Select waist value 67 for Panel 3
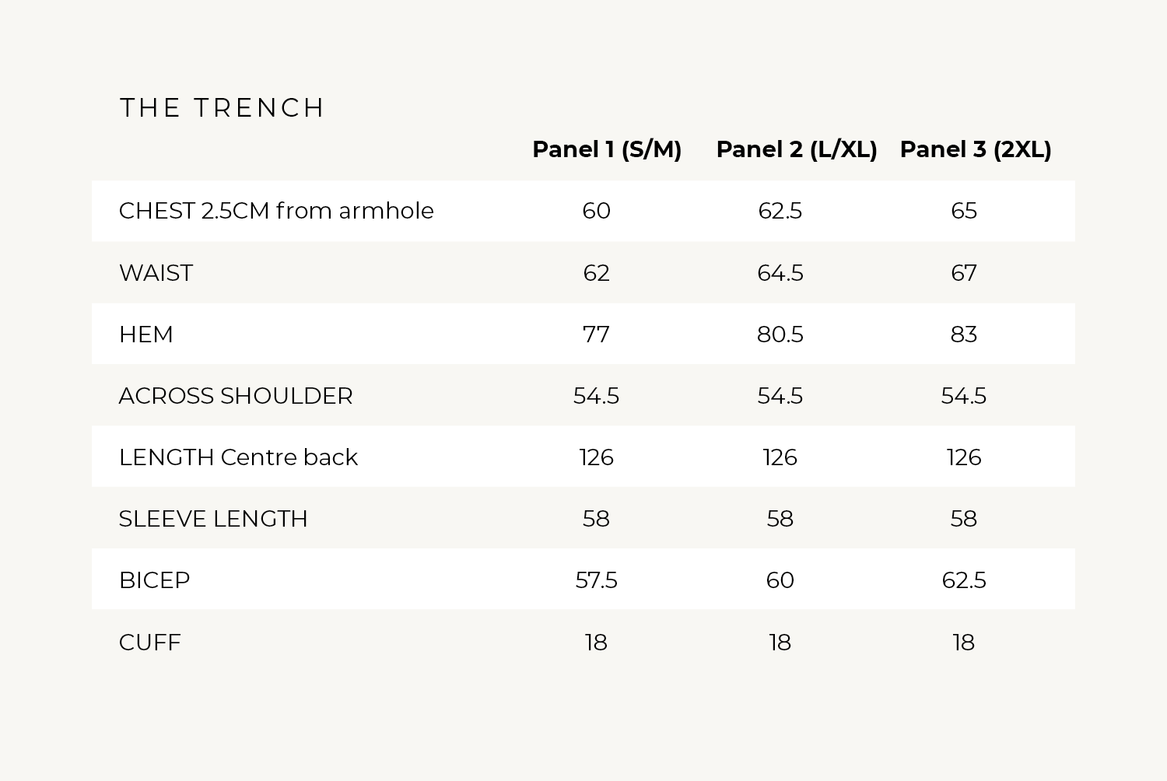1167x781 pixels. coord(963,273)
